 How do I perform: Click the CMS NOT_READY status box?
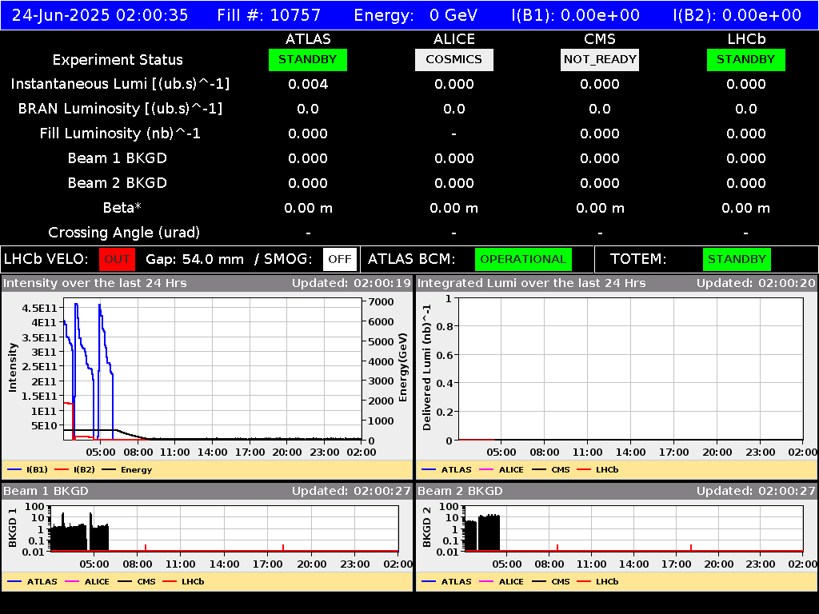[x=600, y=60]
